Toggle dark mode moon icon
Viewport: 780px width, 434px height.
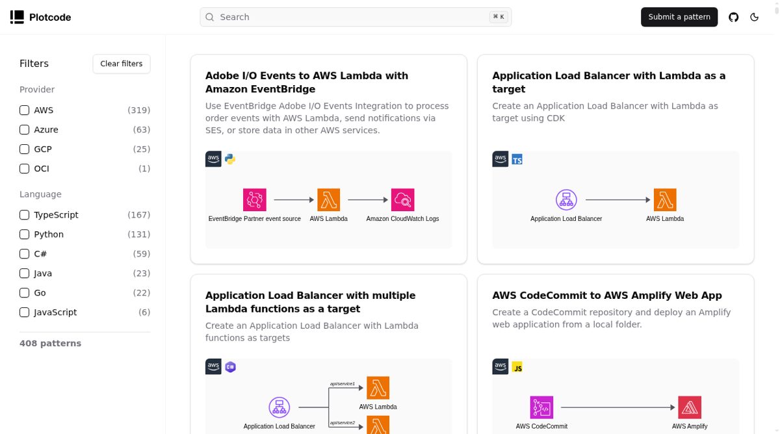[x=755, y=17]
